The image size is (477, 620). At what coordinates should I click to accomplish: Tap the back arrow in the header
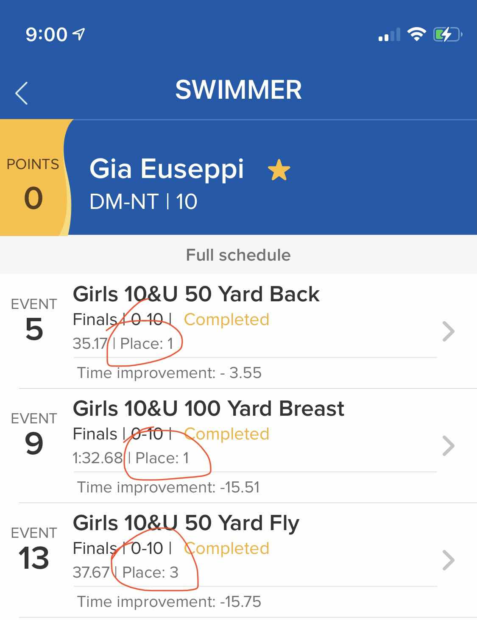(x=21, y=93)
